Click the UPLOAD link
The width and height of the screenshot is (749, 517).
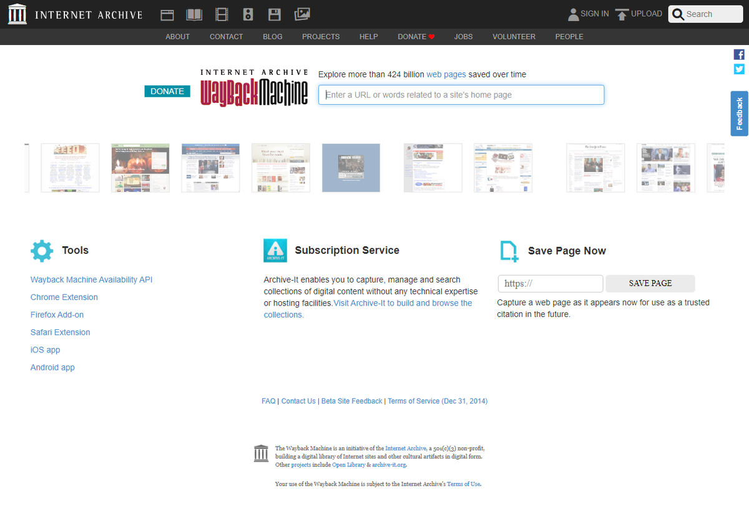click(x=647, y=14)
